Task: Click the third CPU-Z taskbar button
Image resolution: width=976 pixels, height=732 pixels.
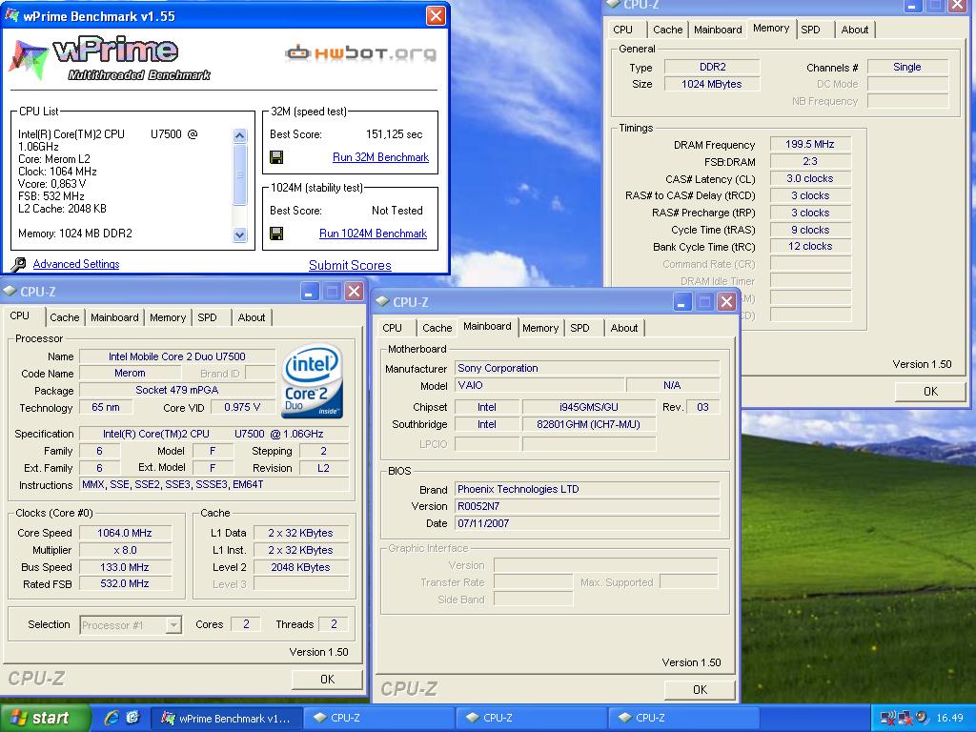Action: tap(684, 719)
